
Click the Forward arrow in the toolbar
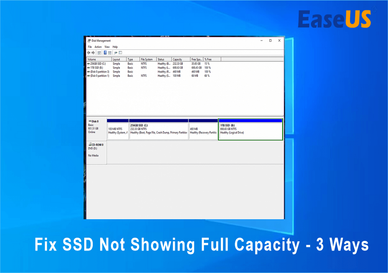click(x=93, y=53)
